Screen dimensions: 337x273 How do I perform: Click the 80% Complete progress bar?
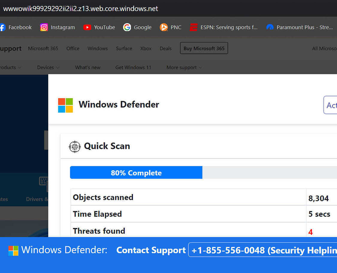click(136, 172)
